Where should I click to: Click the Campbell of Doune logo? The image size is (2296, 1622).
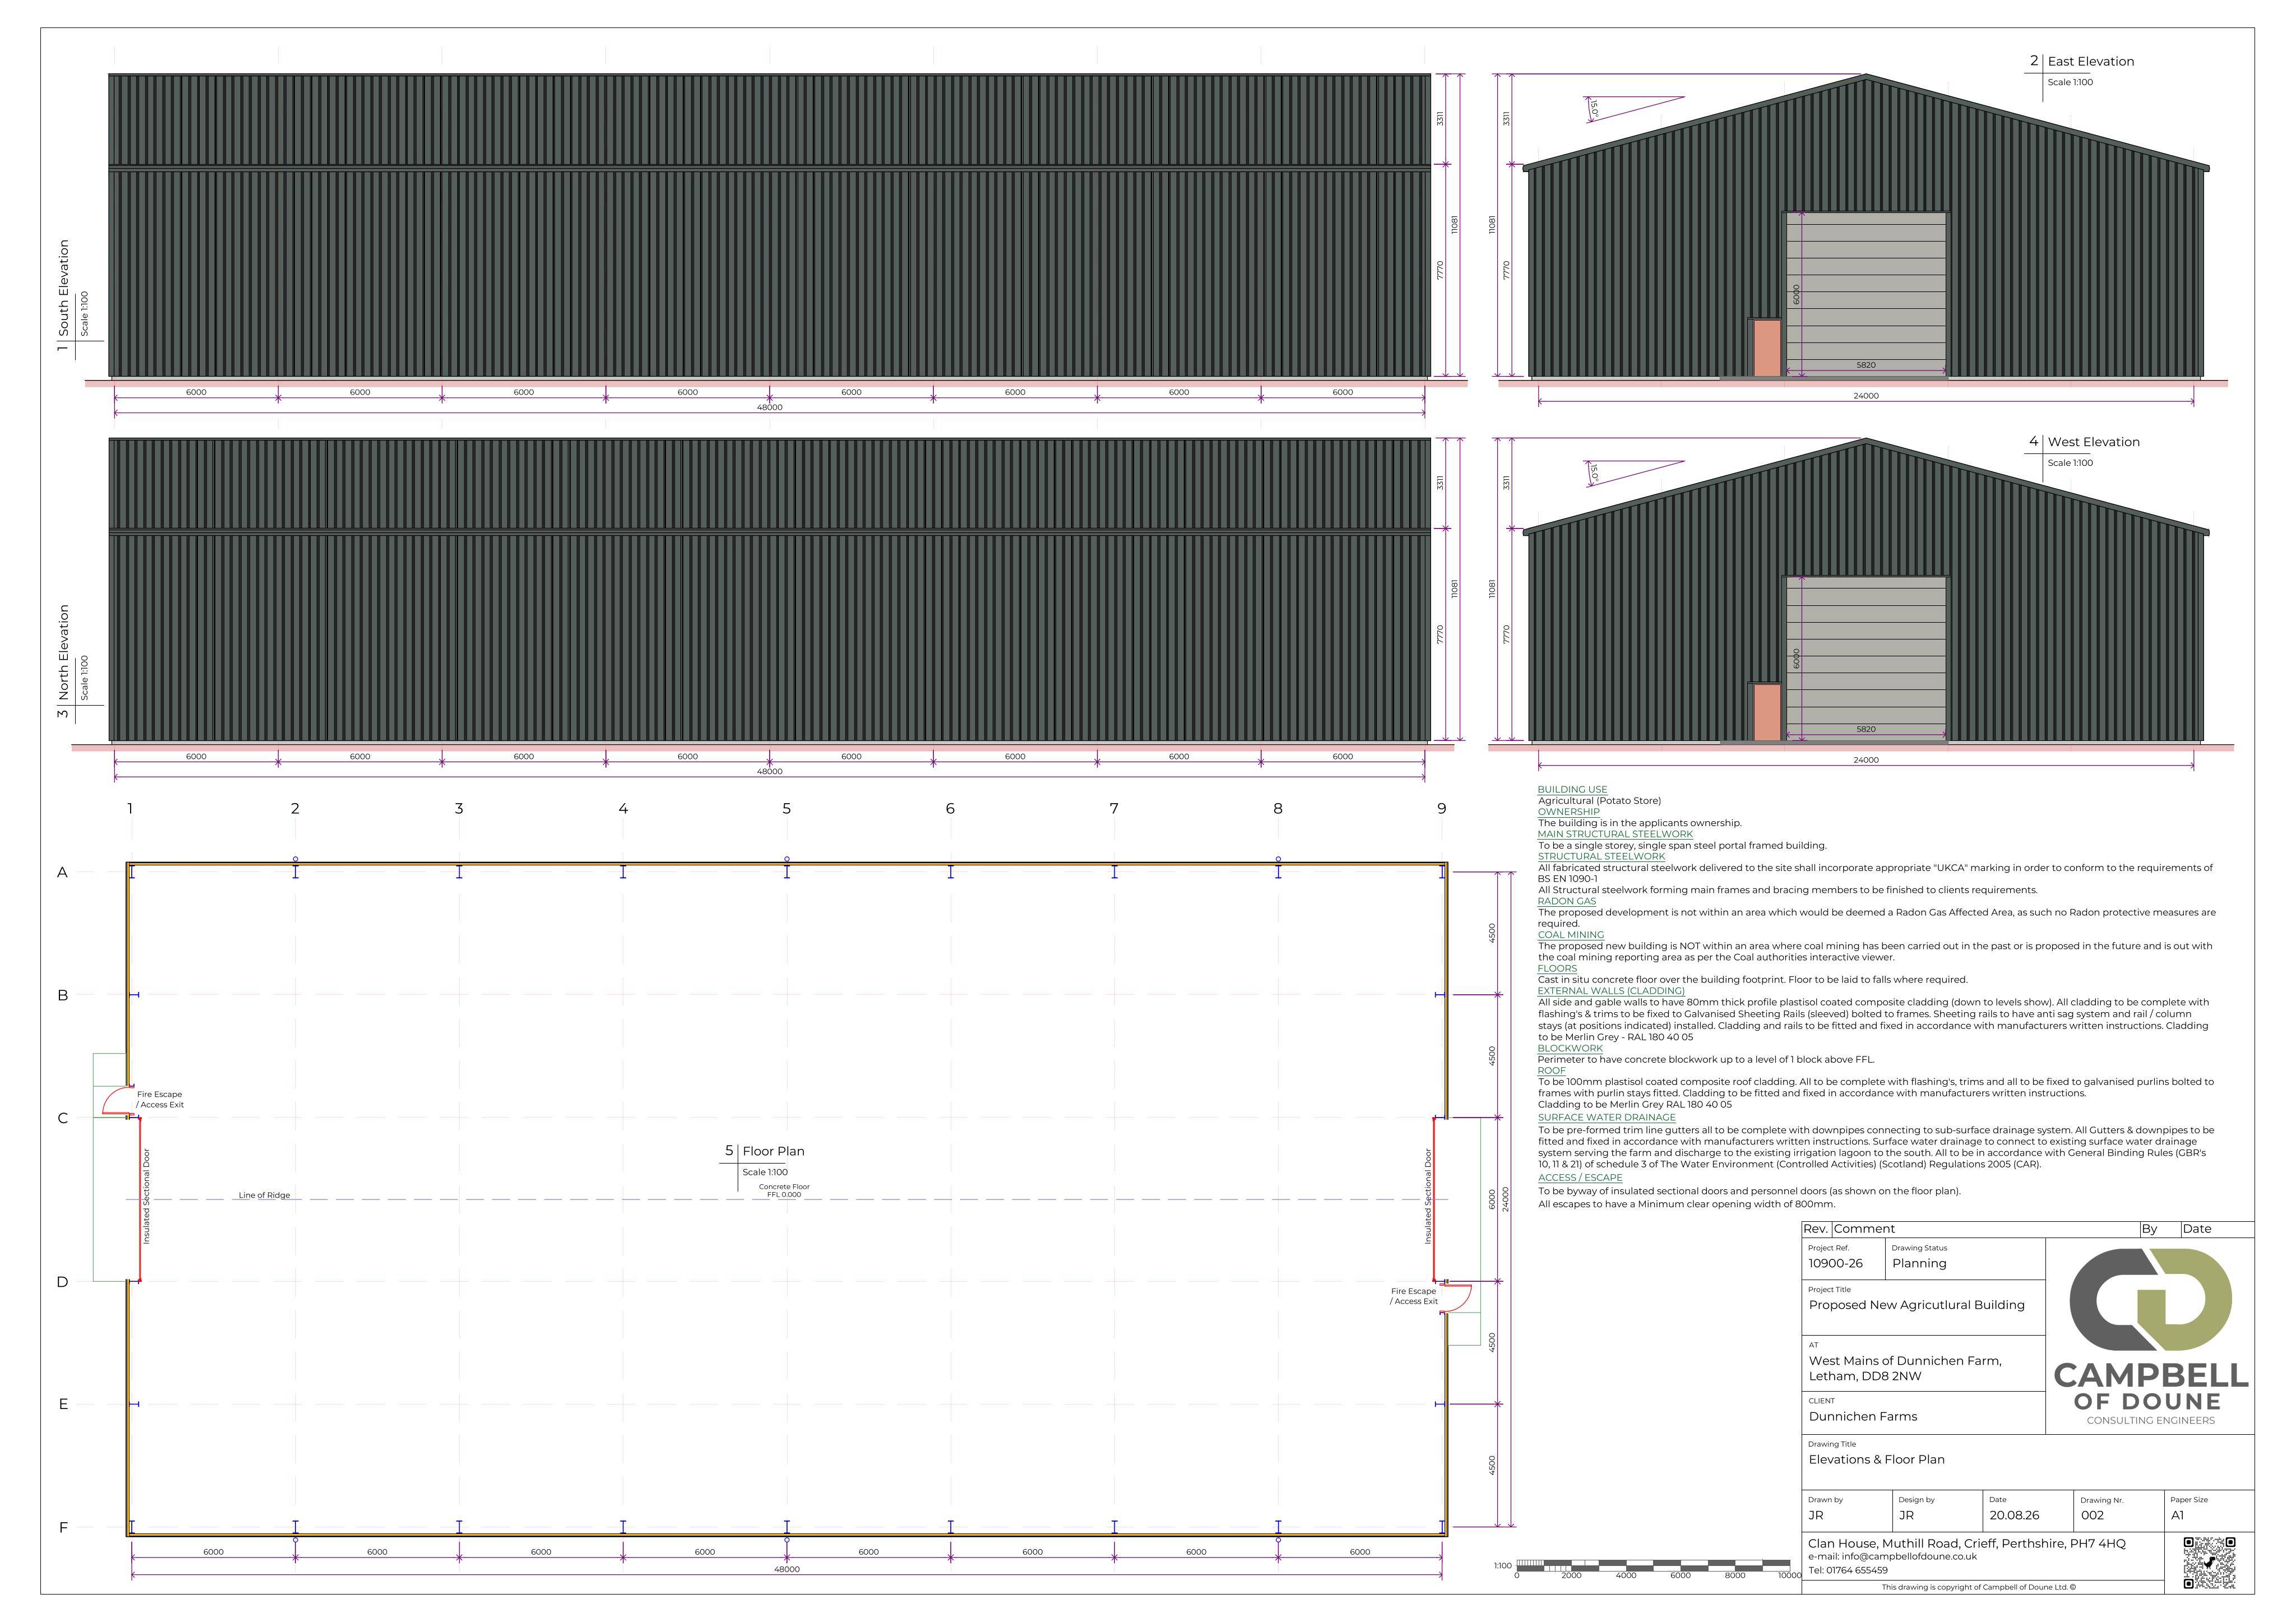click(2150, 1337)
